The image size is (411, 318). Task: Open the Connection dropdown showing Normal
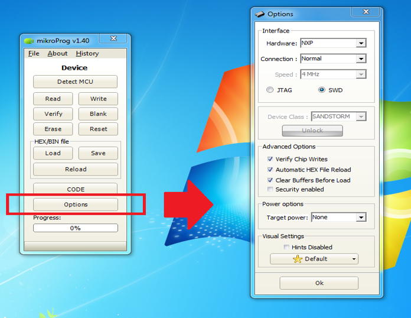click(361, 59)
